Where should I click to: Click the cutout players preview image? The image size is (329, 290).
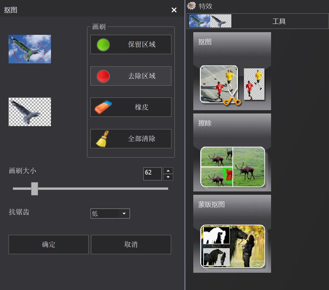(254, 84)
